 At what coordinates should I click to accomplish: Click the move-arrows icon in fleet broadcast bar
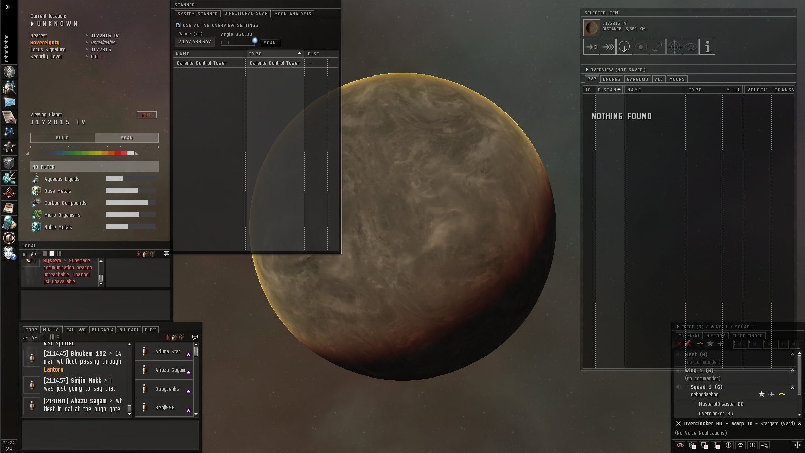(797, 445)
